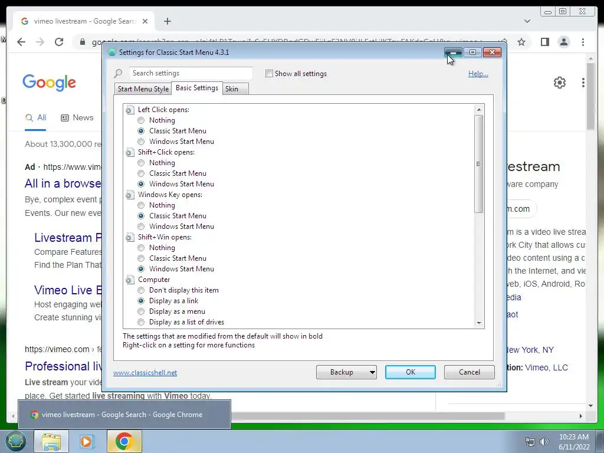Click the settings list scrollbar thumb

479,164
